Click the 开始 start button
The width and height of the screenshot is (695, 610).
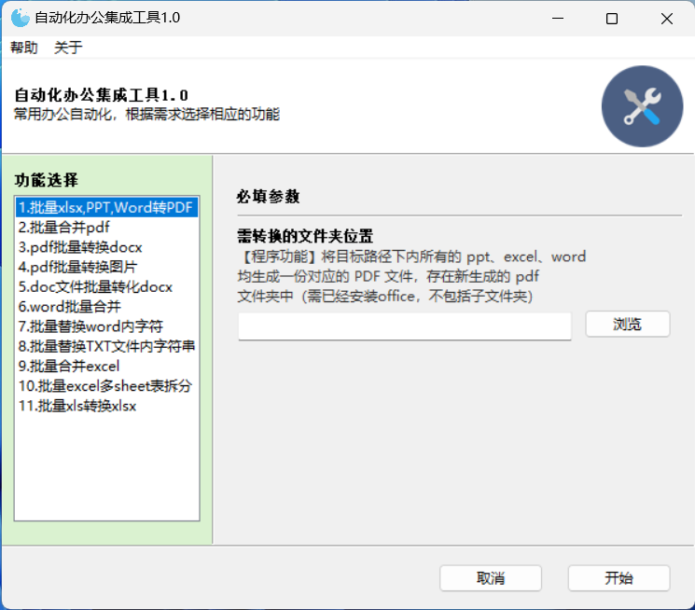click(x=619, y=578)
